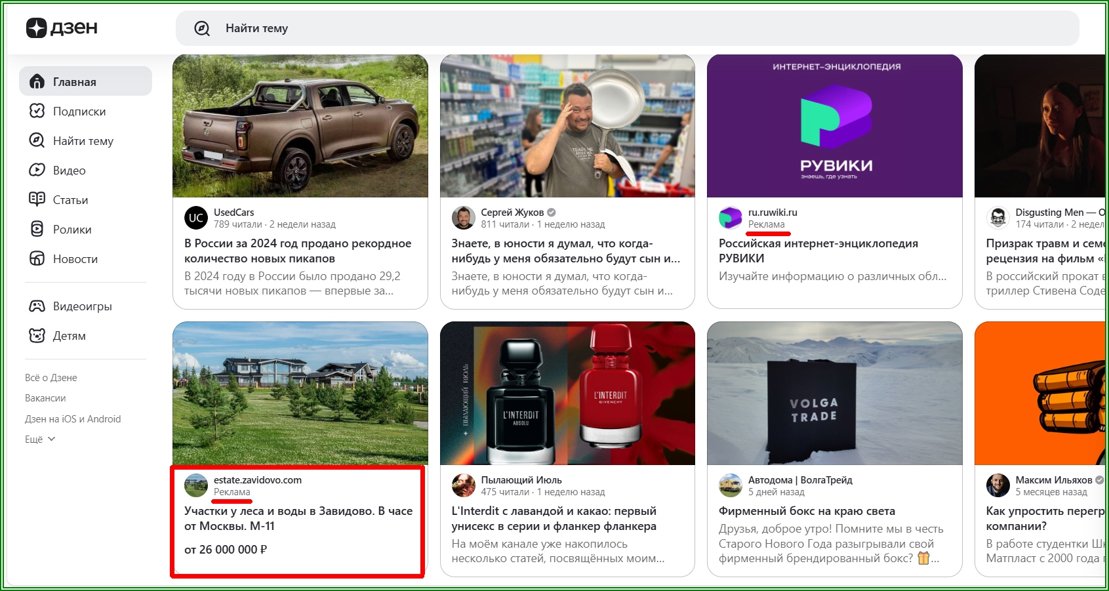
Task: Click the text 5 дней назад
Action: 776,492
